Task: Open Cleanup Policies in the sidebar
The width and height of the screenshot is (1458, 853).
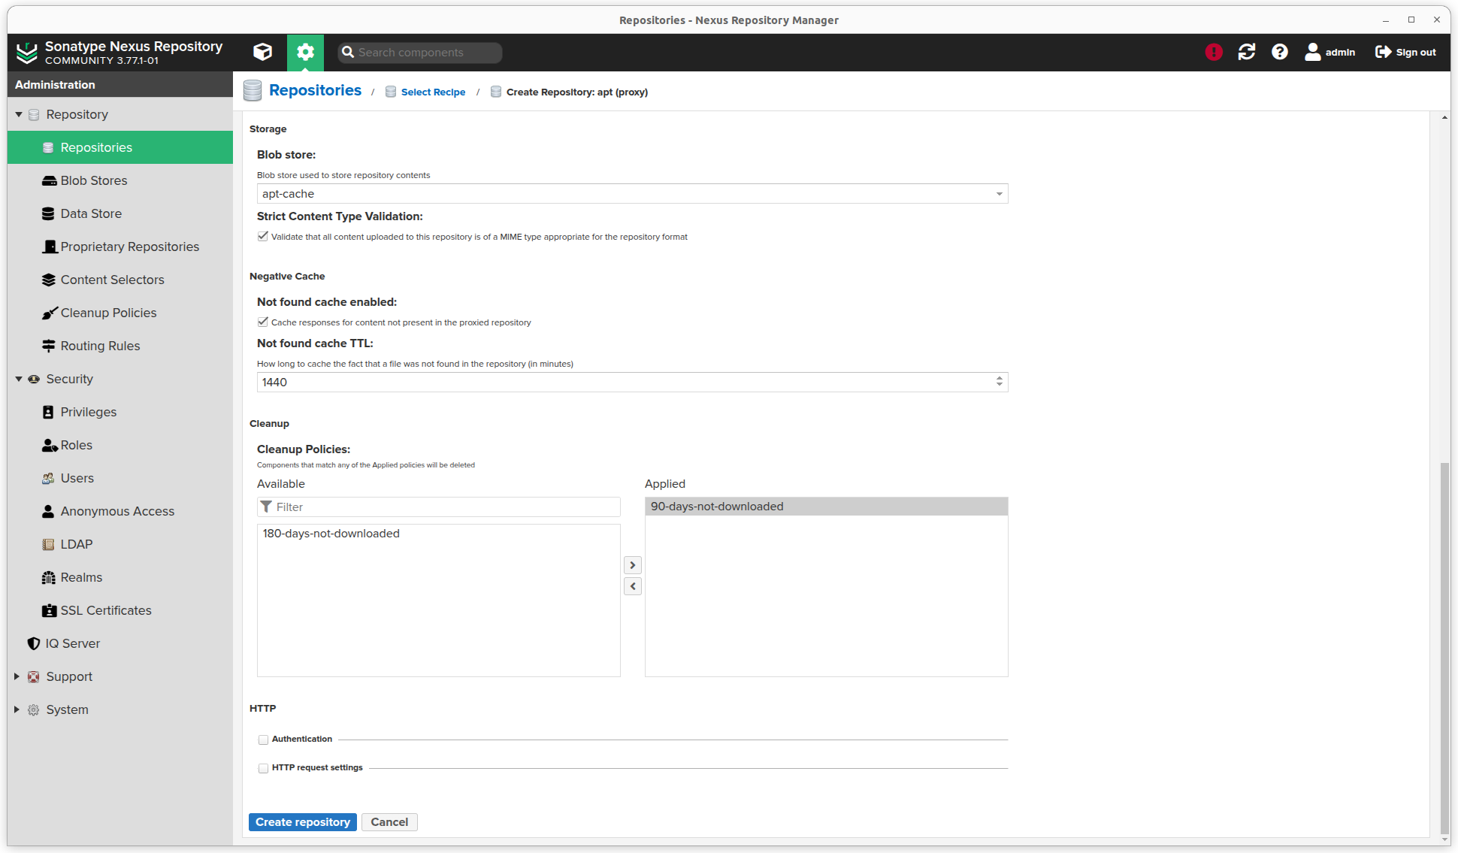Action: coord(120,313)
